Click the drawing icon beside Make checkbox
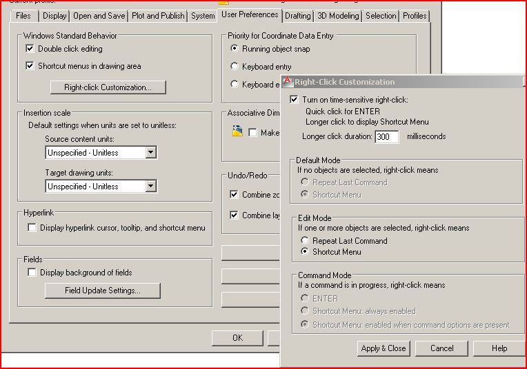 [237, 131]
